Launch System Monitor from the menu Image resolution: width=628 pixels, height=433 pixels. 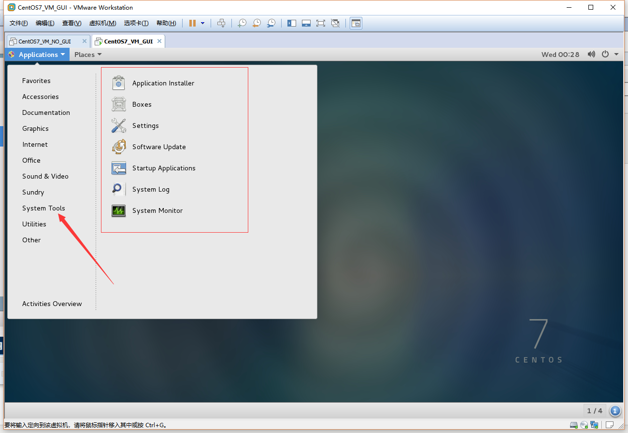click(x=157, y=211)
